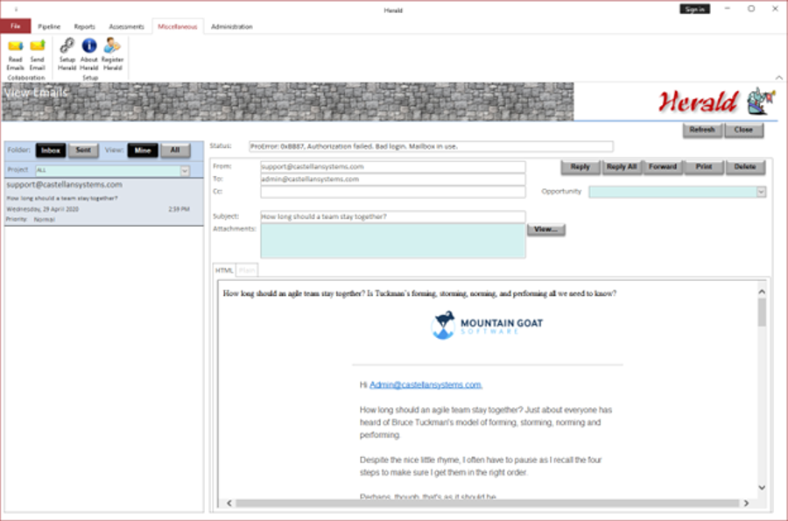This screenshot has width=788, height=521.
Task: Open the File menu
Action: (16, 26)
